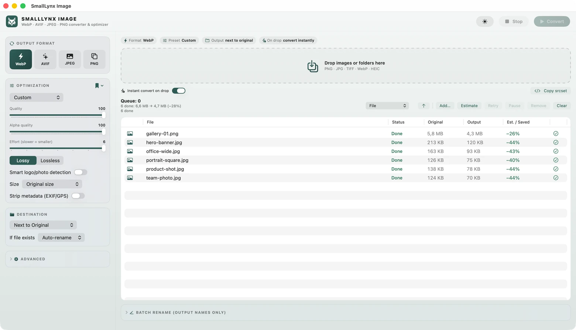
Task: Select the PNG output format
Action: pos(94,59)
